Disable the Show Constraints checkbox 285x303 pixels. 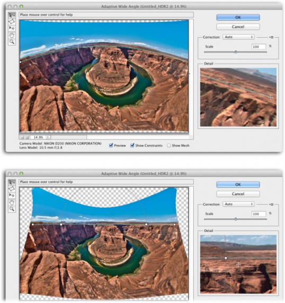tap(132, 145)
